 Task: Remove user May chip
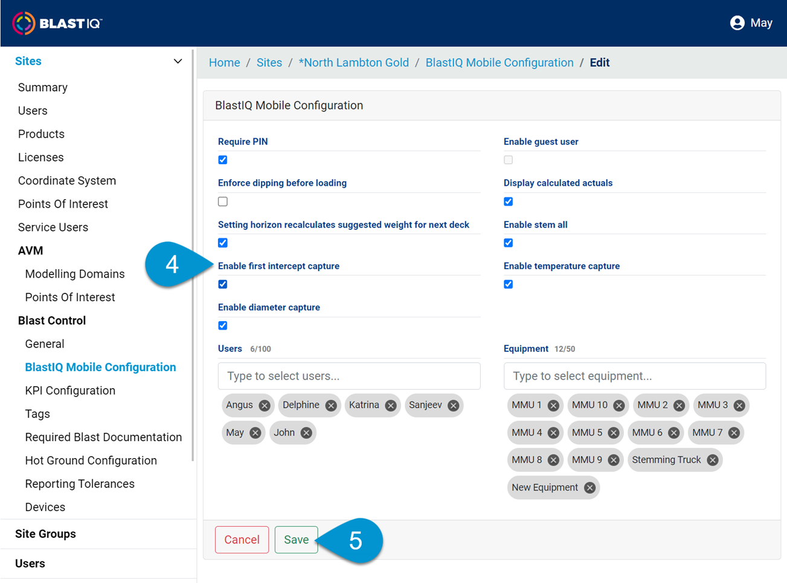(255, 433)
